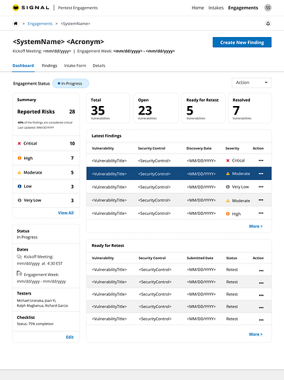Open action menu for Critical finding row
The height and width of the screenshot is (380, 284).
[x=261, y=160]
